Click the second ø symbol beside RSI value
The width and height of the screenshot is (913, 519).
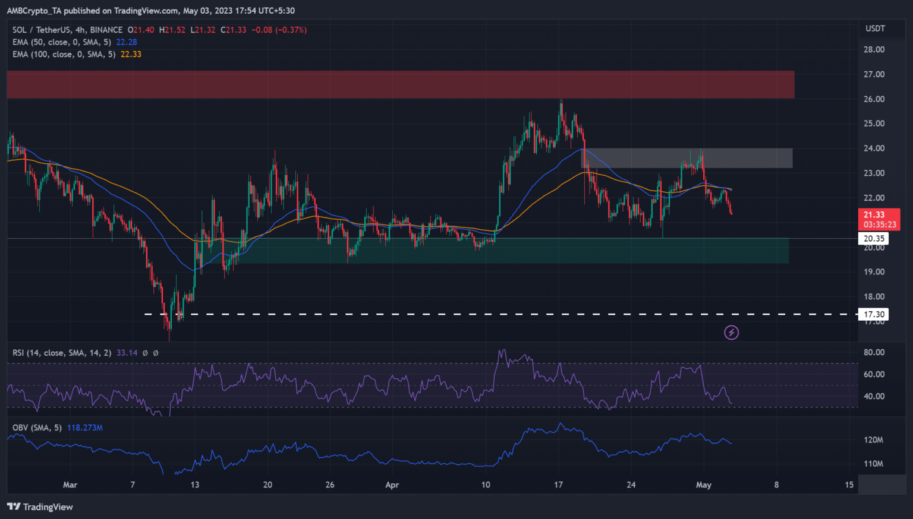coord(156,353)
